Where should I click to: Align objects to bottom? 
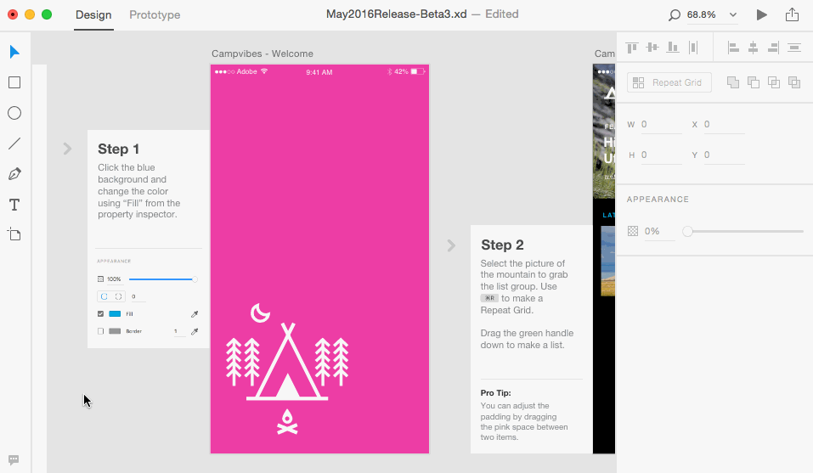pos(673,48)
